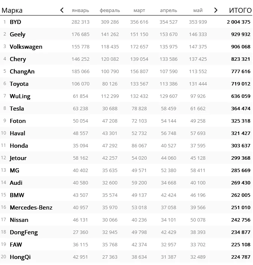This screenshot has height=265, width=253.
Task: Select the Марка column header
Action: (12, 10)
